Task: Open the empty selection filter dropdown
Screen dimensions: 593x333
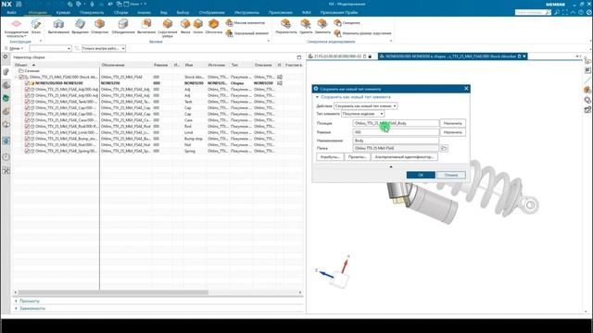Action: pyautogui.click(x=50, y=48)
